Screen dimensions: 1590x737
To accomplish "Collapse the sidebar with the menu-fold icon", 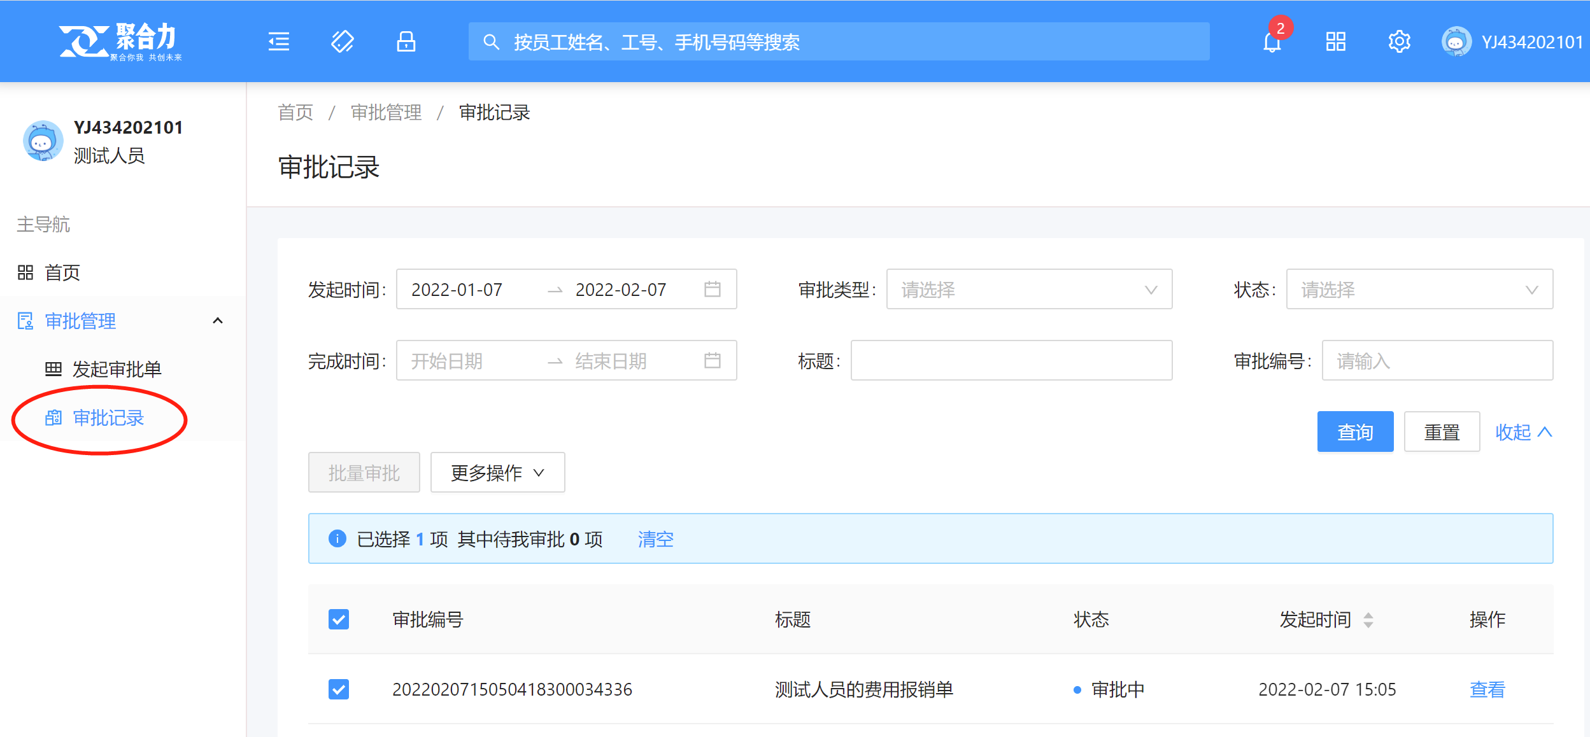I will [x=278, y=42].
